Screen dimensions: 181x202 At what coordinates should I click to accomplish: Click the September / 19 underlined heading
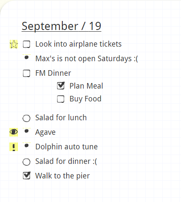pos(61,26)
